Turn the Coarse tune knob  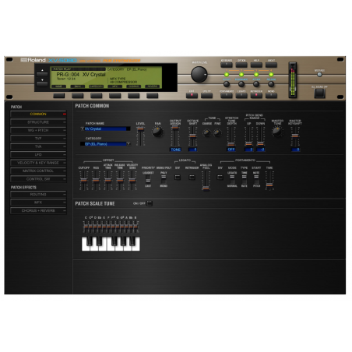tap(207, 133)
